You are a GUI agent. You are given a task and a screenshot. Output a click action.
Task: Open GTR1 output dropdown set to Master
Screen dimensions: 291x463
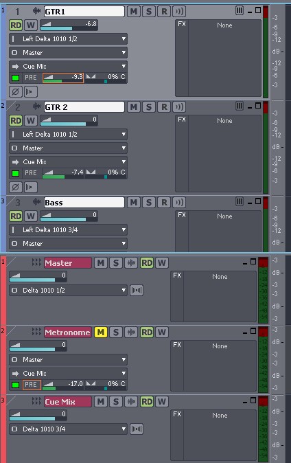69,53
